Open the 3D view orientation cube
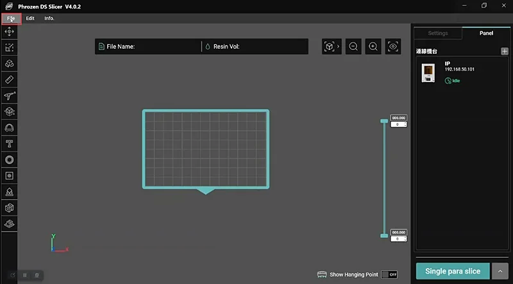This screenshot has height=284, width=513. (332, 46)
